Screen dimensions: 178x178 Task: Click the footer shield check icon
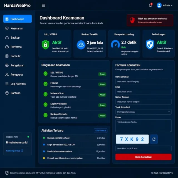point(7,173)
